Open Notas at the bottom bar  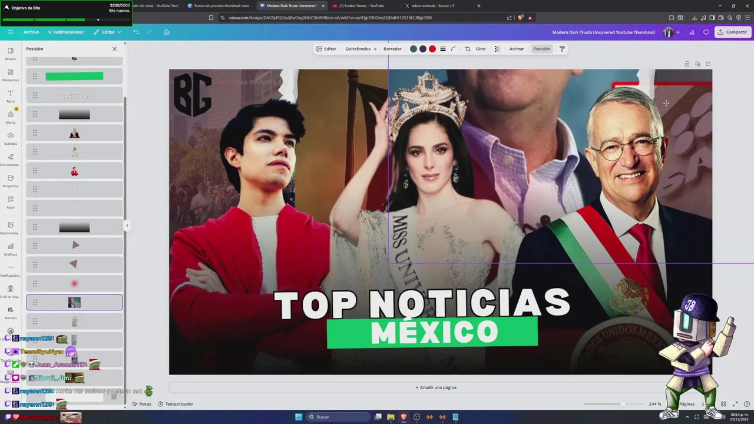tap(141, 404)
